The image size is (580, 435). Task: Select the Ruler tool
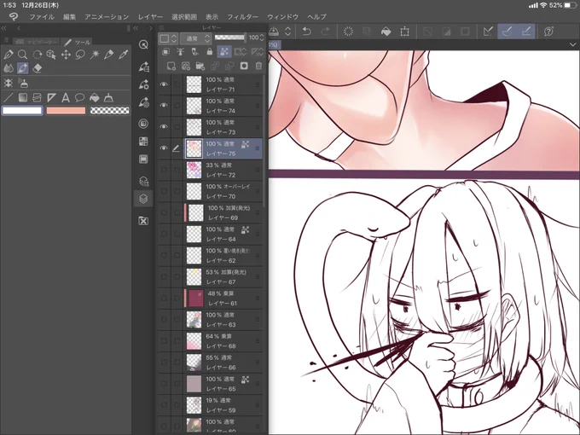(51, 97)
